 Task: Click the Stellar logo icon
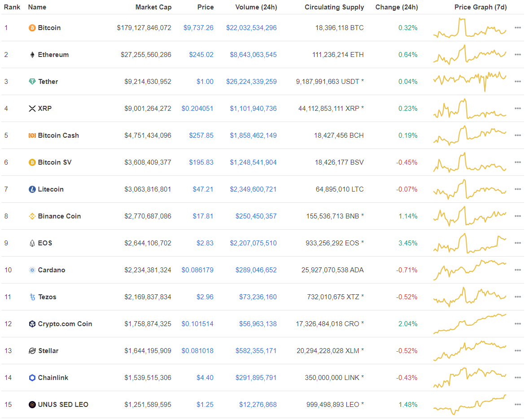pos(32,351)
